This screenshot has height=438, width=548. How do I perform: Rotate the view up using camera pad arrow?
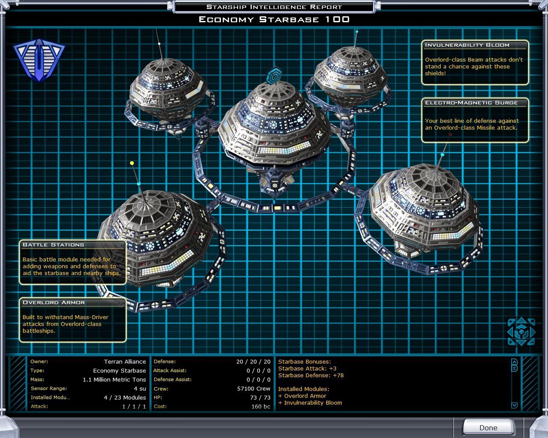(521, 321)
